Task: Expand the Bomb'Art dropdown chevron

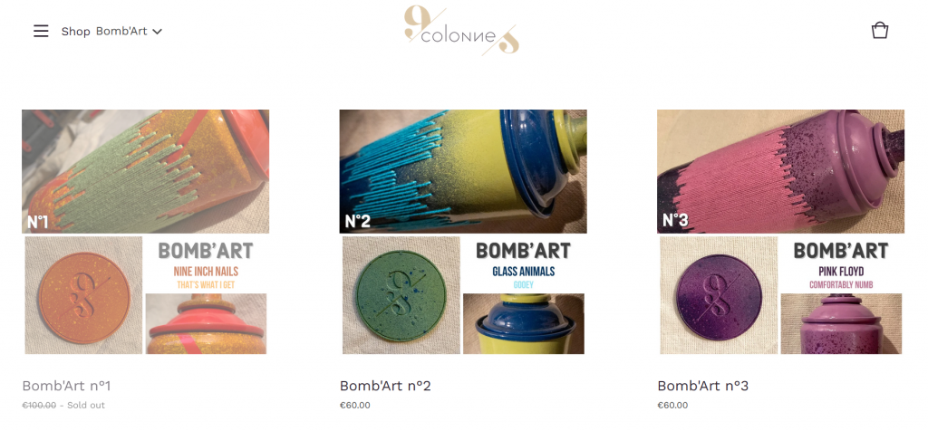Action: (x=157, y=32)
